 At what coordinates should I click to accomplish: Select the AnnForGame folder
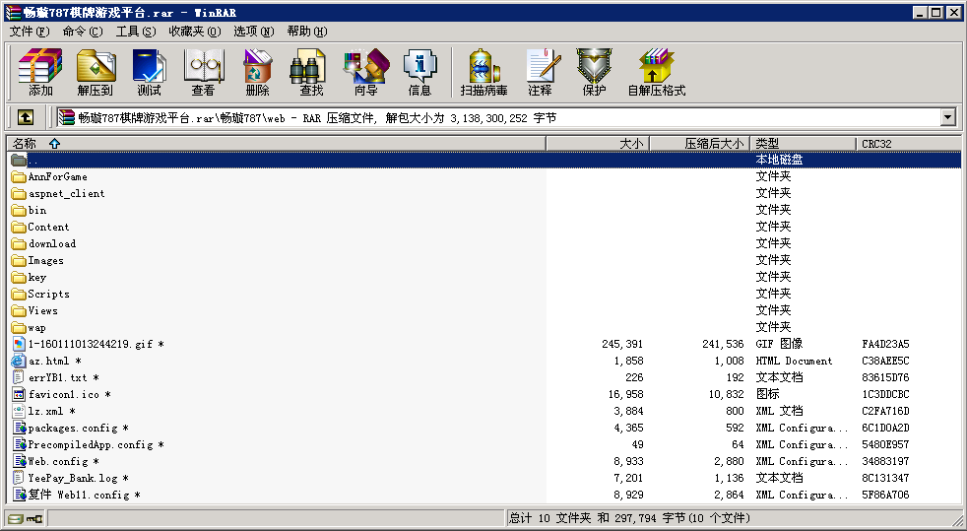57,177
